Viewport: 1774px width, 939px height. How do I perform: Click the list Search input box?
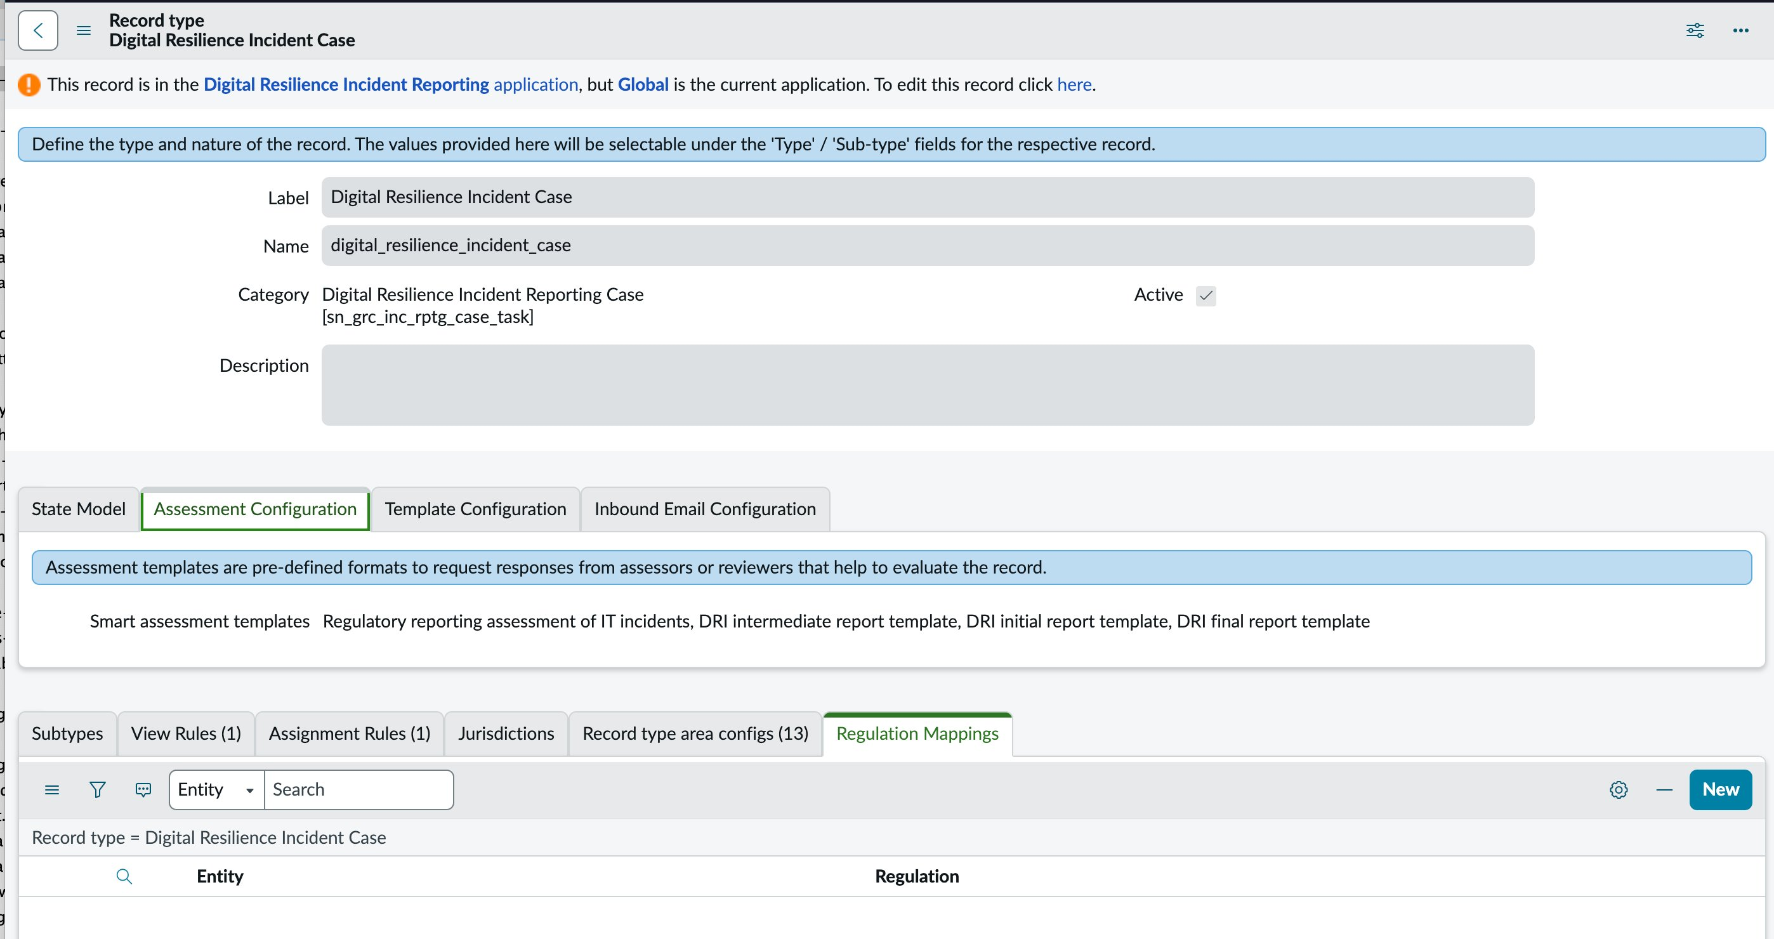[358, 790]
